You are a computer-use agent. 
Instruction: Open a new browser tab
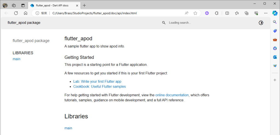click(84, 5)
